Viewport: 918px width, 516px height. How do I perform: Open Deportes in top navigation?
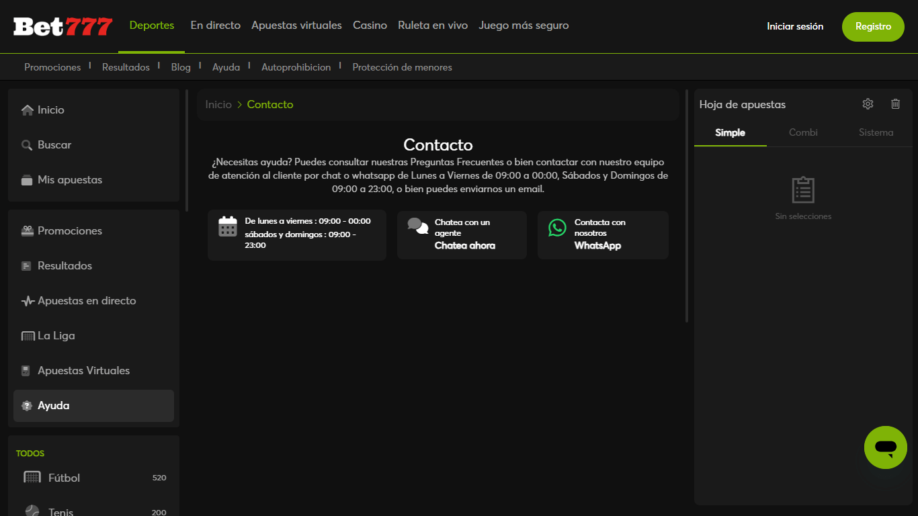[x=152, y=26]
